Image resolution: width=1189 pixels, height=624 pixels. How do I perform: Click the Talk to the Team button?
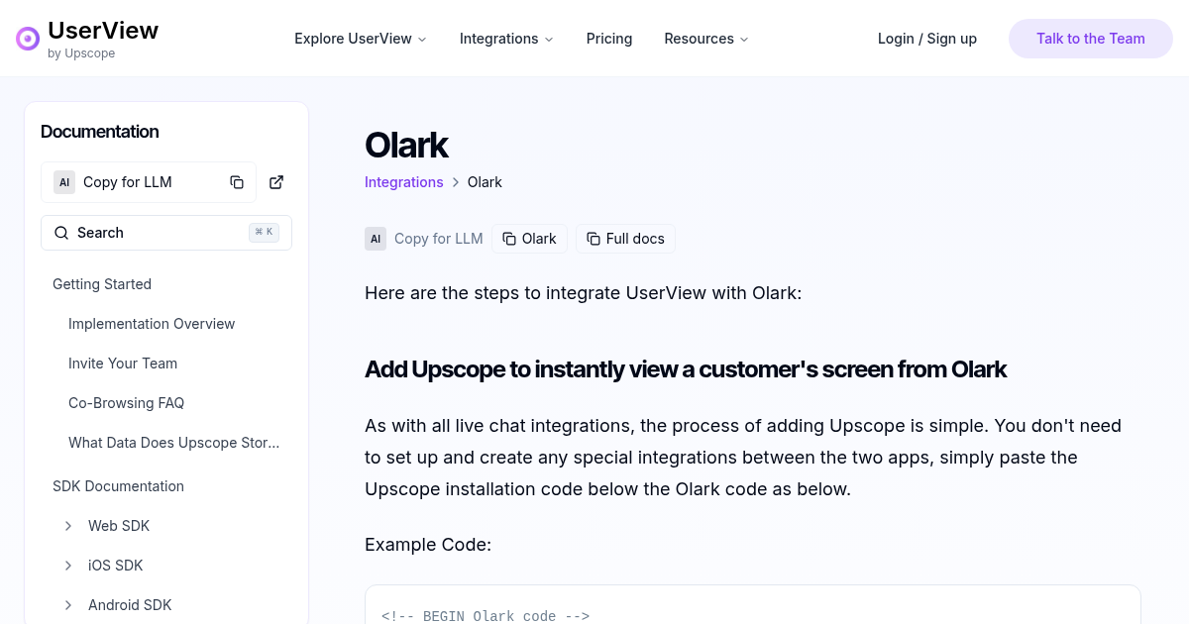click(1091, 39)
